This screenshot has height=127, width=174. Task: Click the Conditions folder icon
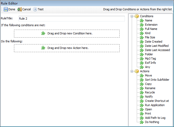click(137, 16)
